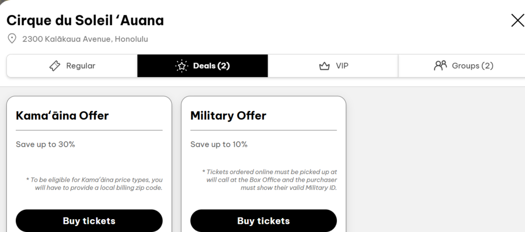Open the 2300 Kalākaua Avenue address

(x=85, y=39)
